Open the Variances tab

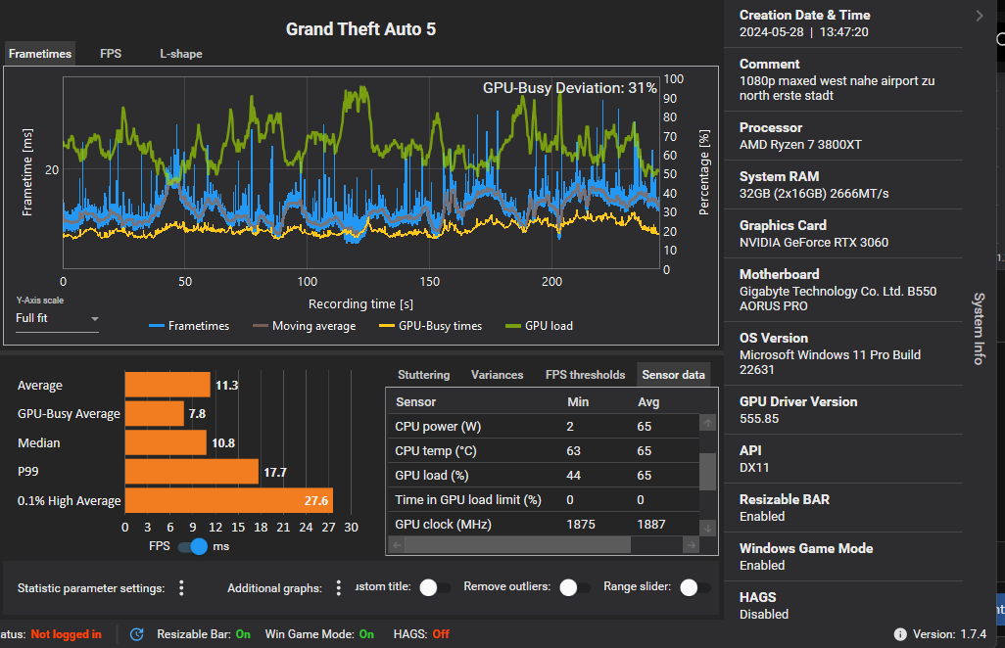(497, 375)
